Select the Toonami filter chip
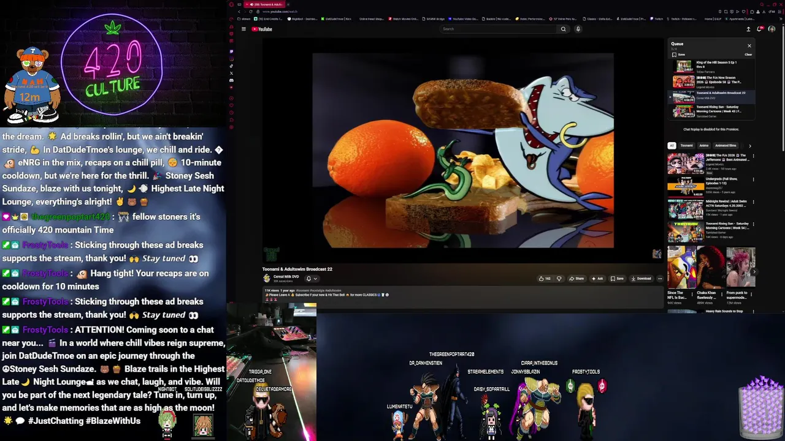Screen dimensions: 785x441 686,146
